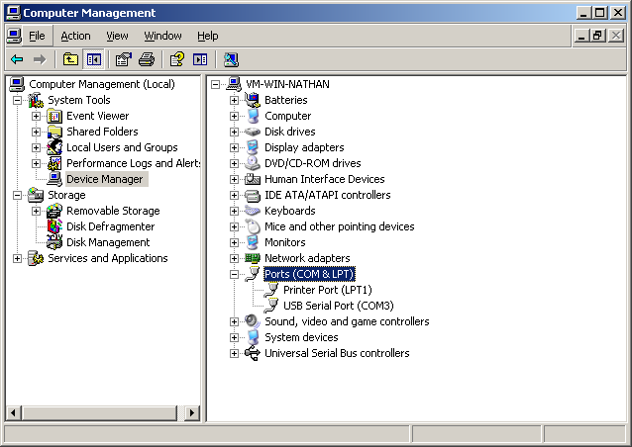Go back with the toolbar Back arrow
Screen dimensions: 632x447
(17, 59)
